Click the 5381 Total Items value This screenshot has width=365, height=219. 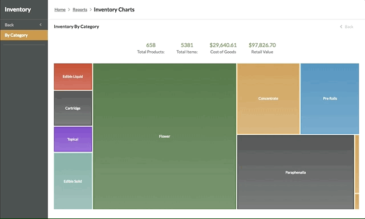click(187, 45)
